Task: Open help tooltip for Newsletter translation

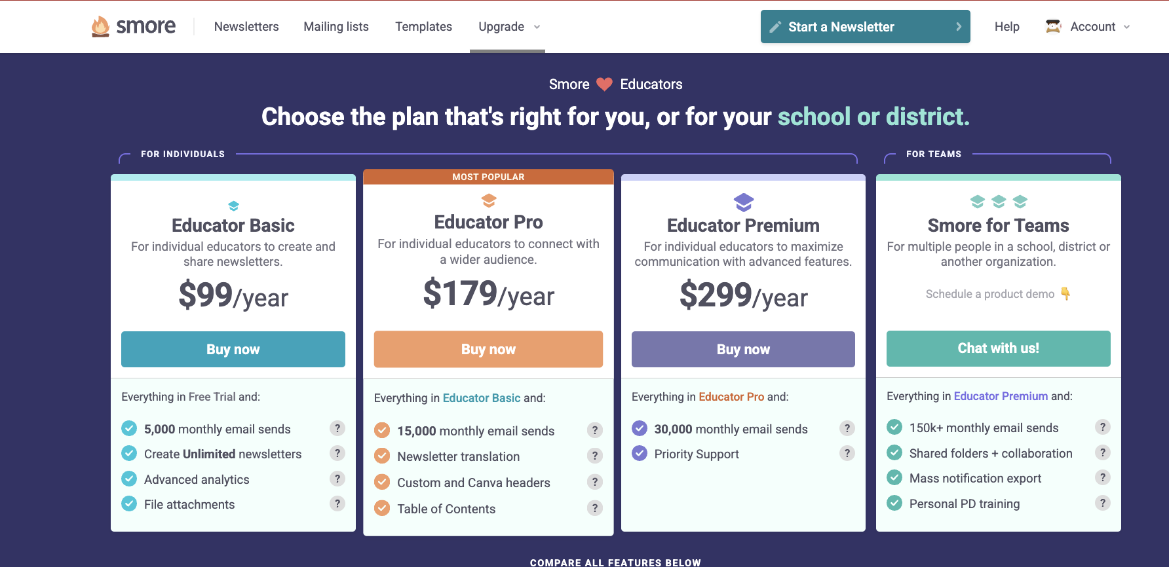Action: pos(594,456)
